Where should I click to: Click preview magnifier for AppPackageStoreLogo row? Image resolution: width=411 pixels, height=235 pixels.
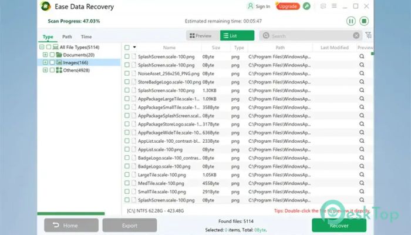point(362,124)
